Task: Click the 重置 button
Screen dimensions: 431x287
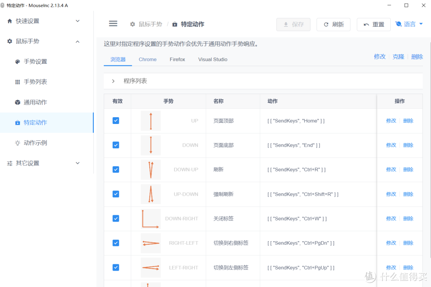Action: pos(374,24)
